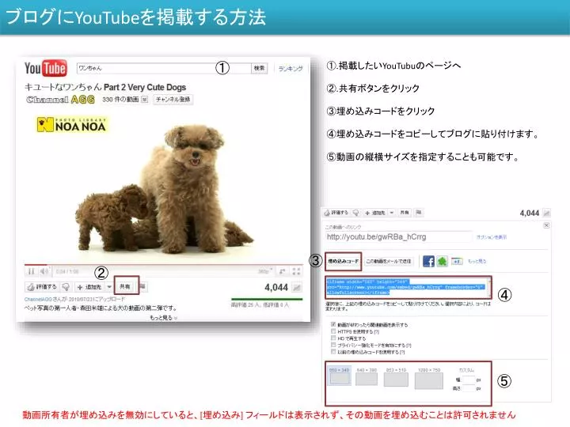Click the Google +1 share icon
Image resolution: width=570 pixels, height=427 pixels.
coord(457,261)
